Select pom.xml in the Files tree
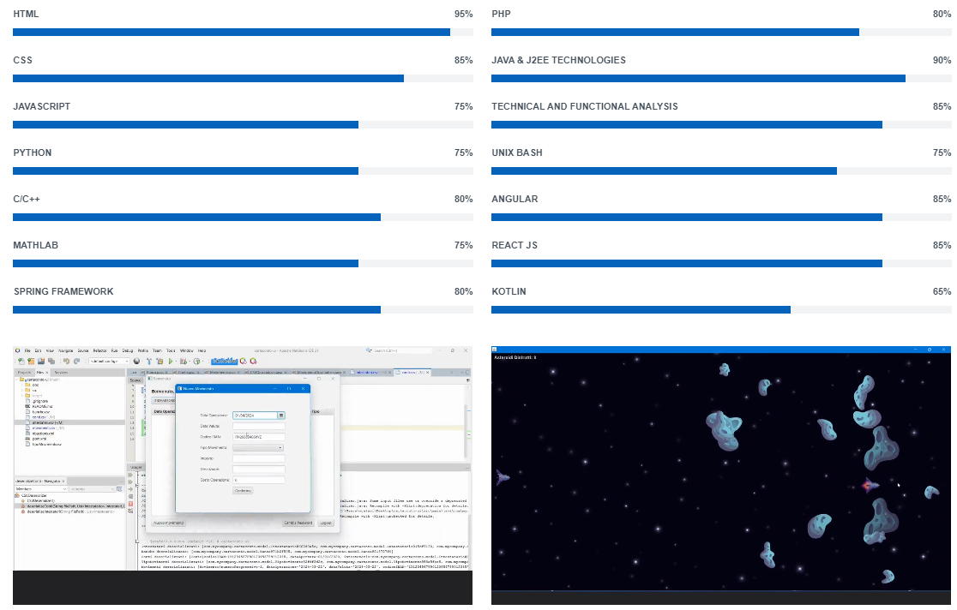This screenshot has width=957, height=610. [39, 439]
